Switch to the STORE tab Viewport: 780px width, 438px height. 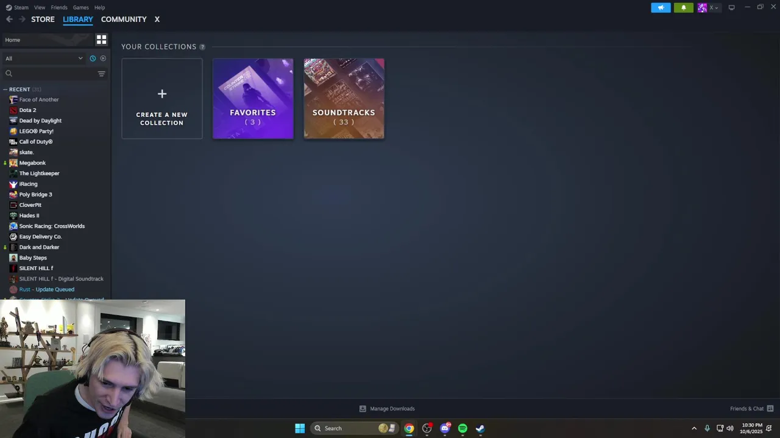click(x=43, y=19)
